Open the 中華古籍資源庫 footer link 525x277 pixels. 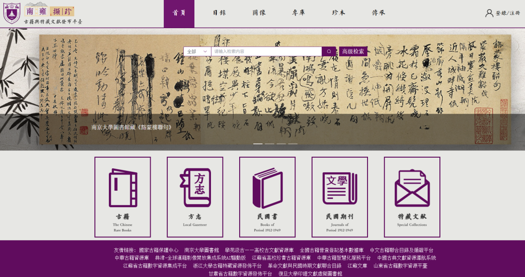(x=132, y=258)
